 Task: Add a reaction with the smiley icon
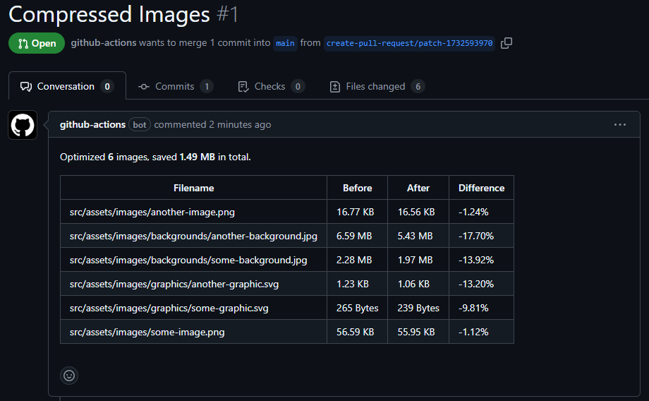coord(69,376)
